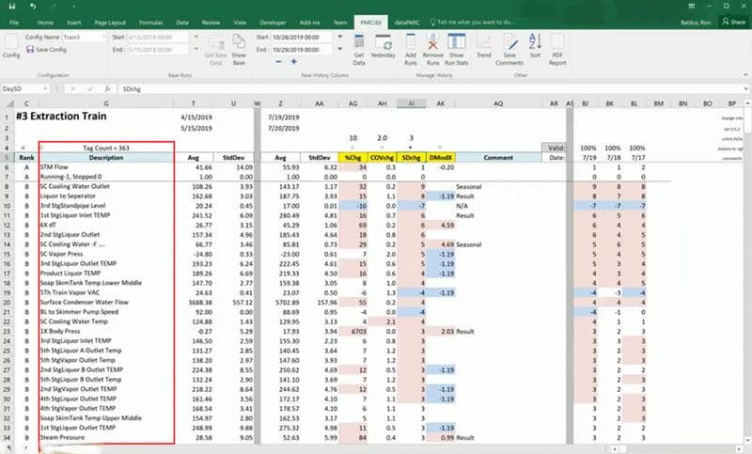Image resolution: width=752 pixels, height=454 pixels.
Task: Click the Sort A-Z icon
Action: (x=535, y=46)
